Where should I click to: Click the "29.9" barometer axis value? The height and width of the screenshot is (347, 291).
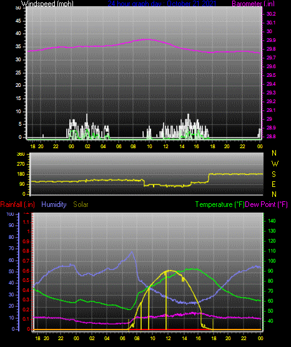pos(271,40)
